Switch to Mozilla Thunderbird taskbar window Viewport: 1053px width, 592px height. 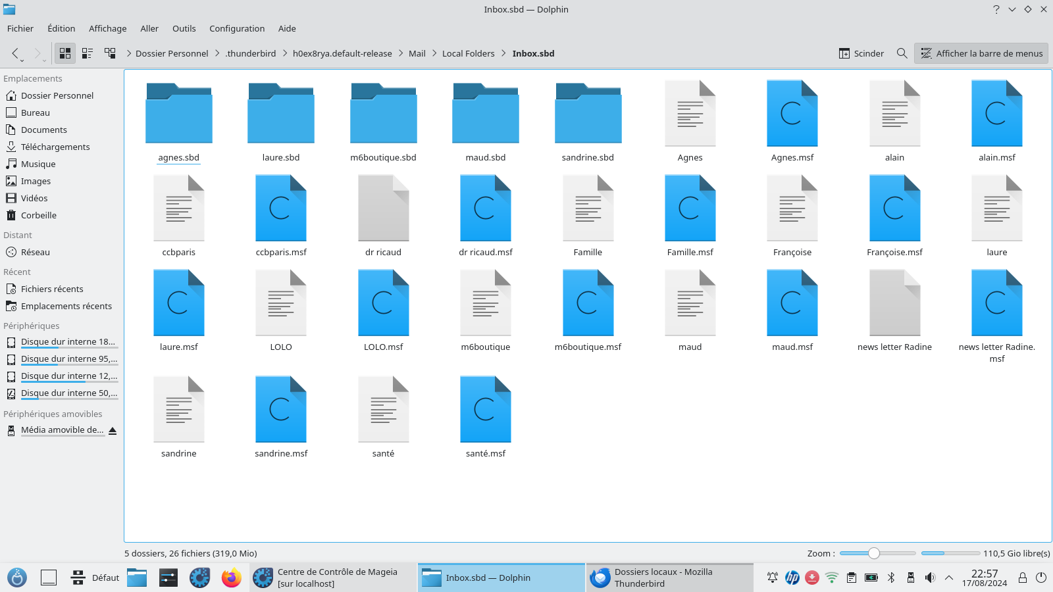(x=669, y=578)
